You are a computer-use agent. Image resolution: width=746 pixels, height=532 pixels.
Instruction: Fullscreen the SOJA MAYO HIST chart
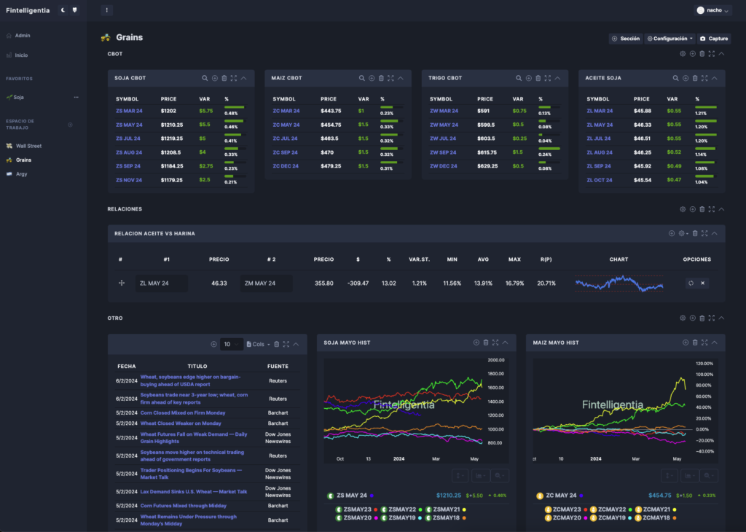(495, 343)
